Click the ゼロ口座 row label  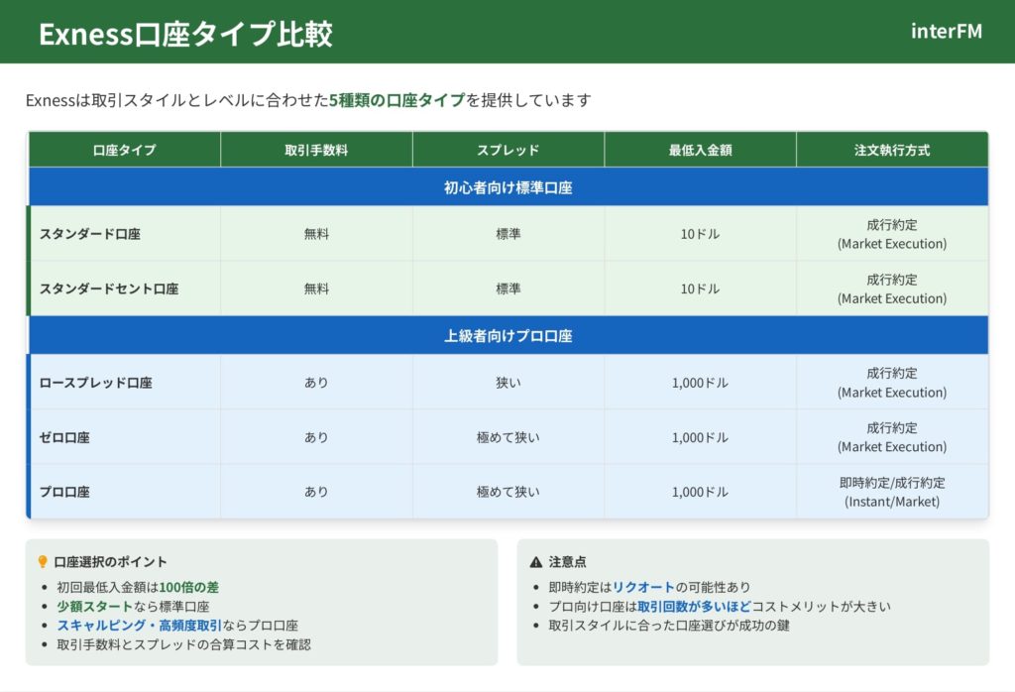(64, 437)
